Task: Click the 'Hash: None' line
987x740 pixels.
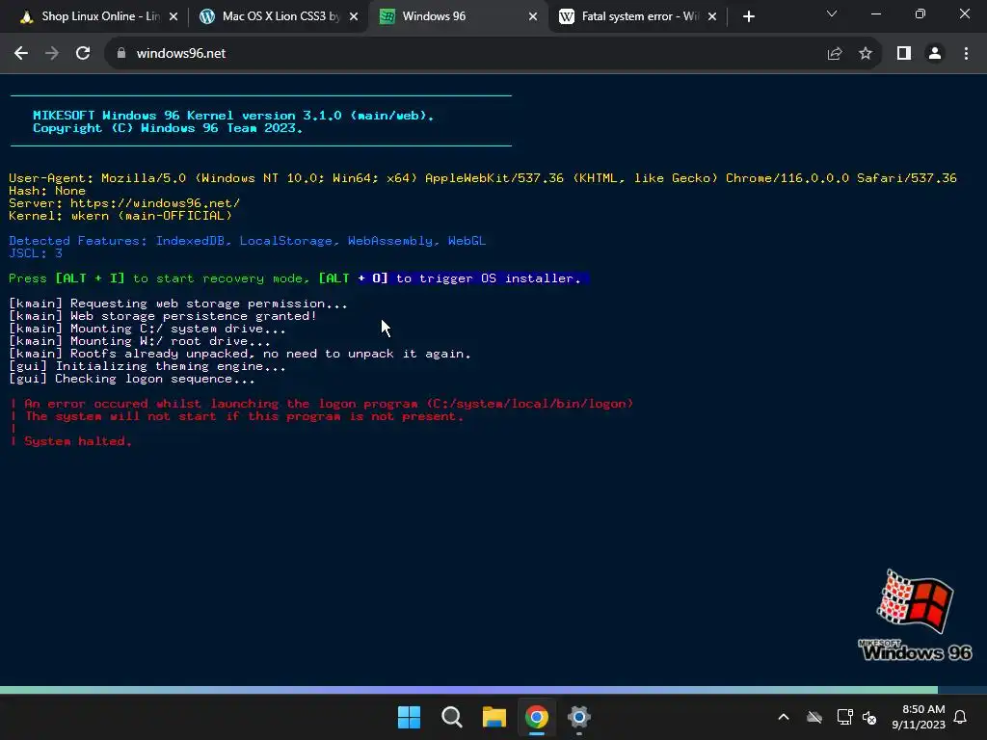Action: tap(47, 191)
